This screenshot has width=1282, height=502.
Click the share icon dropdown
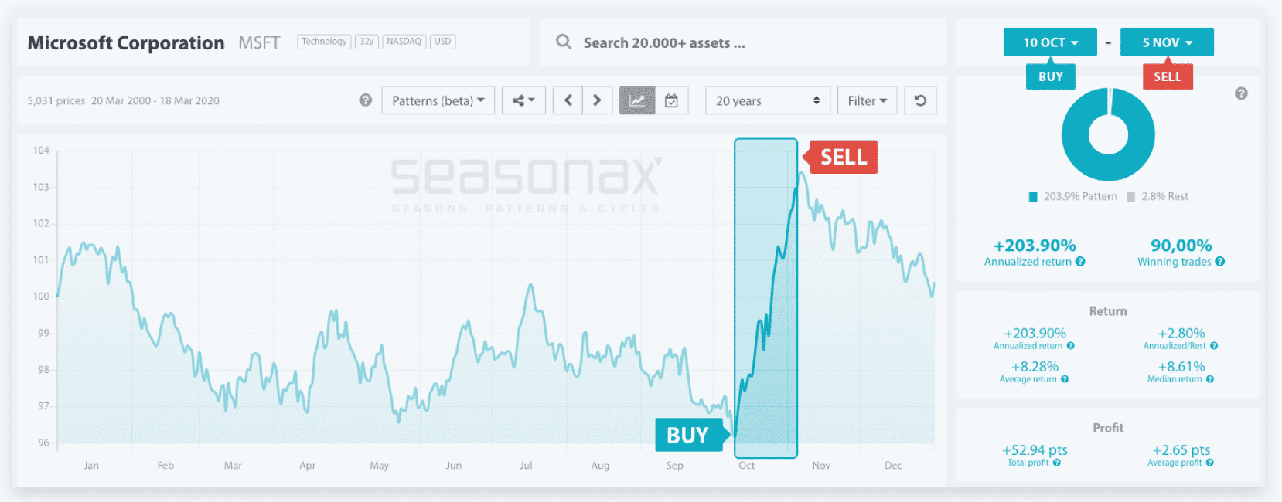point(523,100)
